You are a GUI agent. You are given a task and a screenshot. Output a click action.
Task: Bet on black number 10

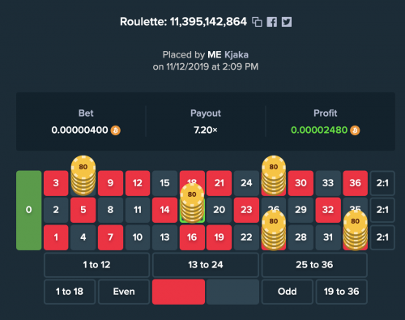138,237
